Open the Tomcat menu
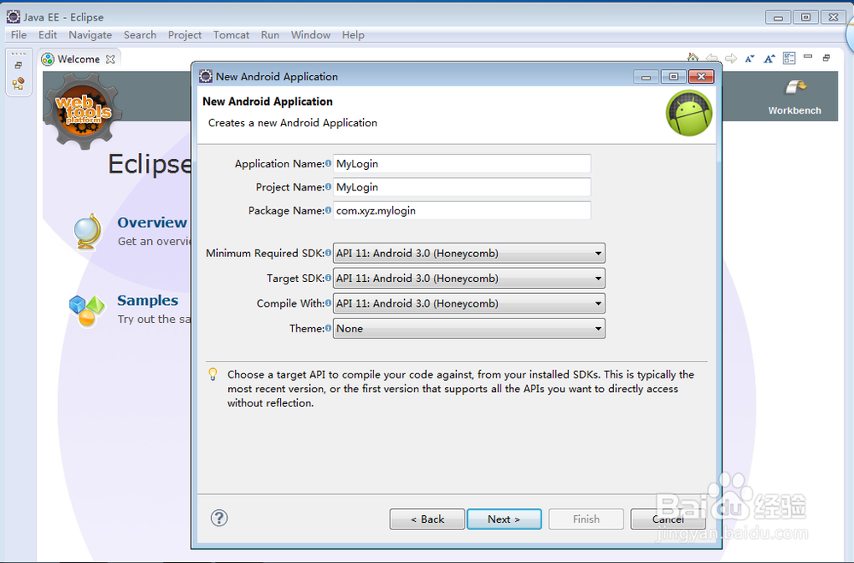The image size is (854, 563). click(x=231, y=35)
